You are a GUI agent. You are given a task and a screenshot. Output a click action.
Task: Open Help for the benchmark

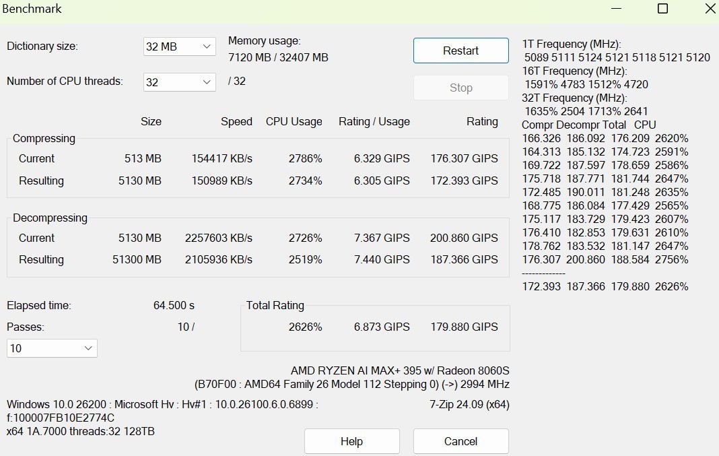[x=351, y=441]
